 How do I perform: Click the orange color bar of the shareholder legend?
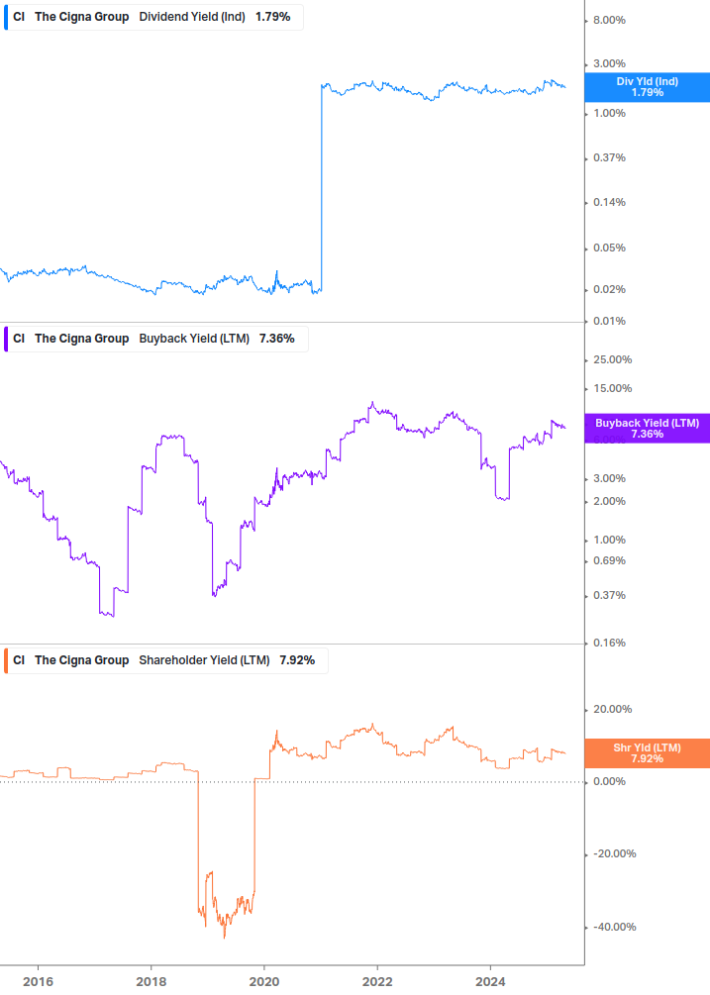6,660
